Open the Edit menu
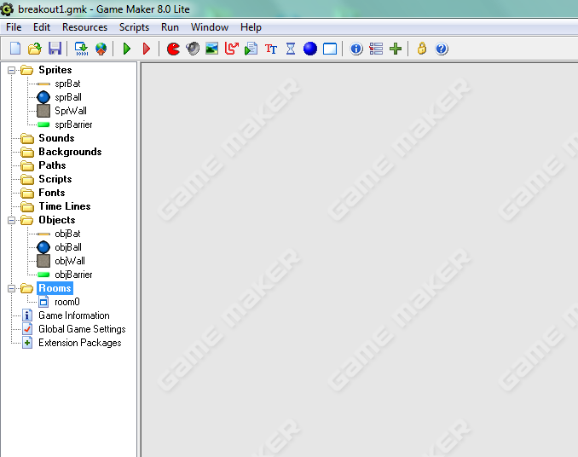578x457 pixels. (42, 27)
